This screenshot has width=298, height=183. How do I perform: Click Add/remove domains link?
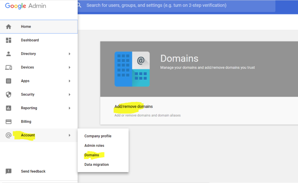133,107
